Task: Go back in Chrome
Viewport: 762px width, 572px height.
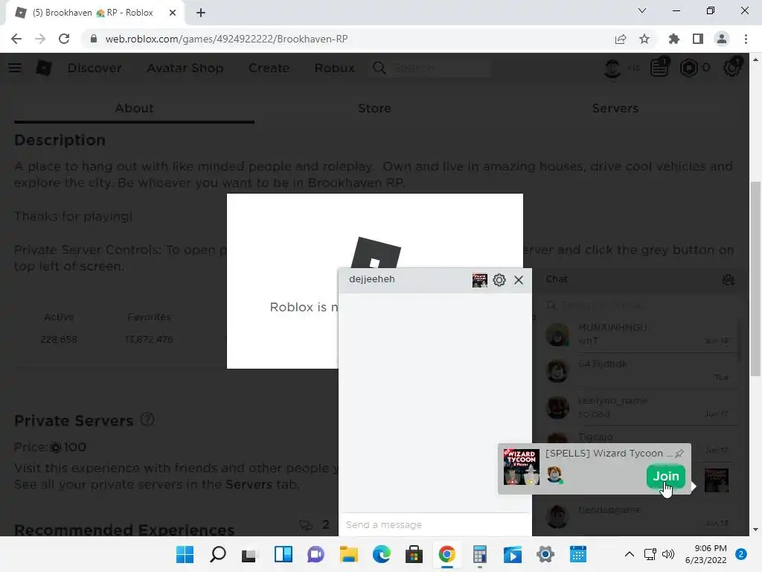Action: pyautogui.click(x=16, y=39)
